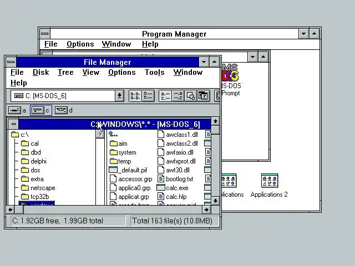
Task: Open Options menu in File Manager
Action: tap(122, 73)
